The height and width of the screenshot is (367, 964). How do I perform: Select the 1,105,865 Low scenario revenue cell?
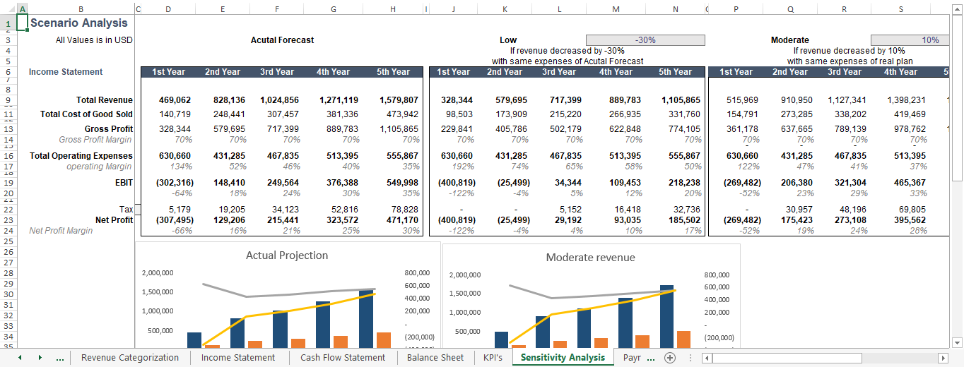click(676, 100)
